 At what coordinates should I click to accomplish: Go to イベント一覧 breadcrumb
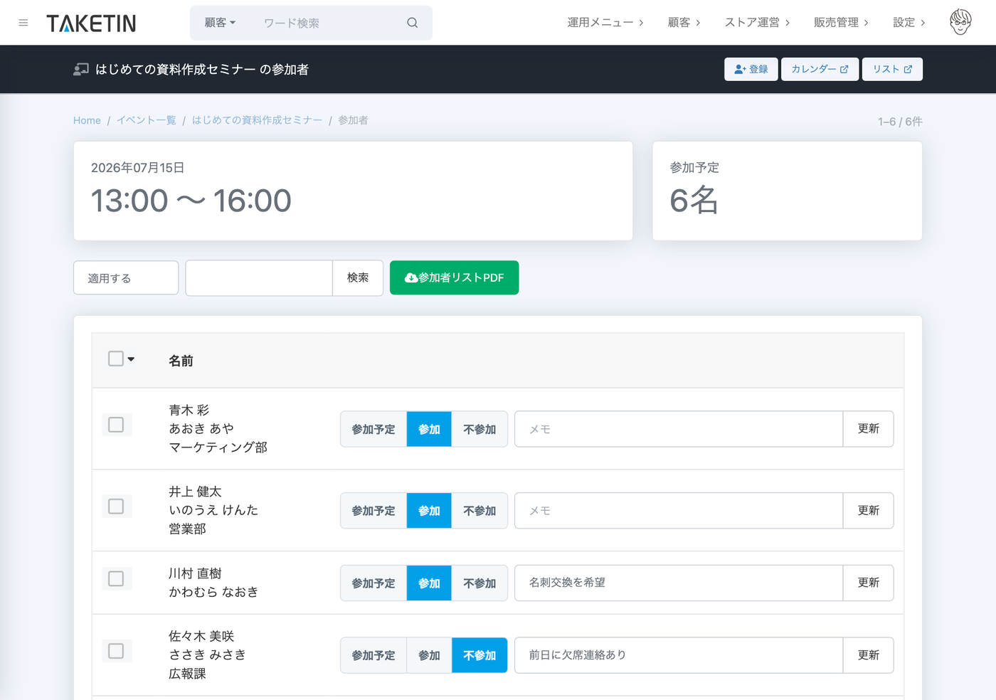point(147,120)
